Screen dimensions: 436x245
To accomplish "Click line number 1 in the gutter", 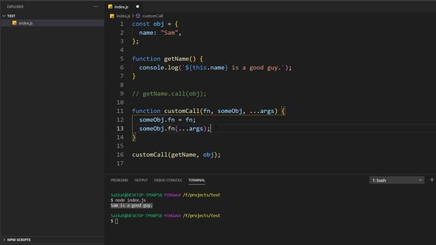I will pyautogui.click(x=122, y=24).
